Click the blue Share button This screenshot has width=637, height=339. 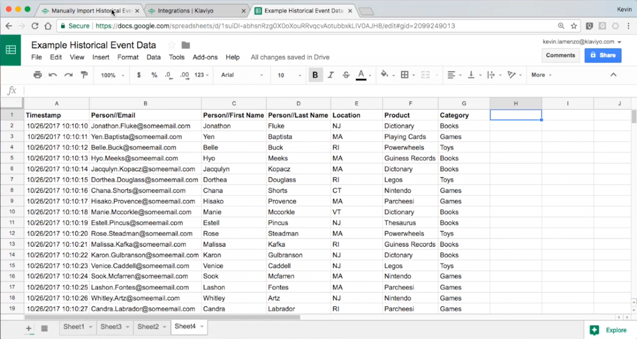603,55
